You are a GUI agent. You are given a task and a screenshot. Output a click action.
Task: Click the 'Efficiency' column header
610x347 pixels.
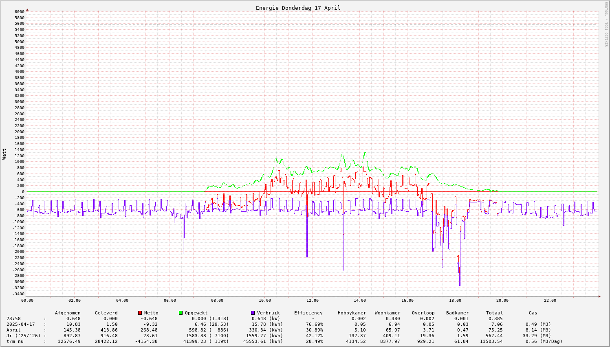pos(308,313)
